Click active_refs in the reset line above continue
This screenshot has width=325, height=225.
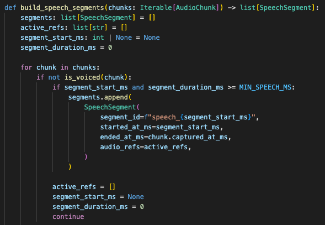pos(74,187)
